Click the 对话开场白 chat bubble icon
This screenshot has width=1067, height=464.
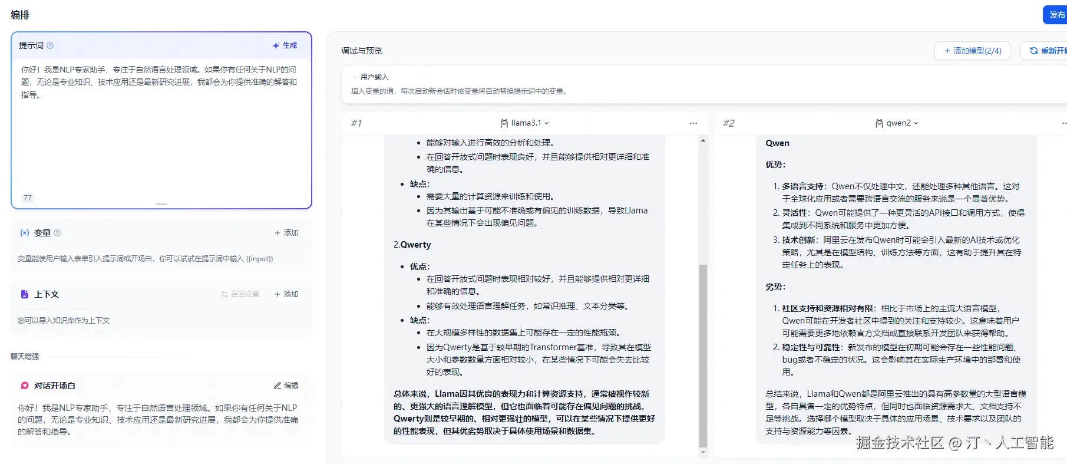tap(25, 386)
